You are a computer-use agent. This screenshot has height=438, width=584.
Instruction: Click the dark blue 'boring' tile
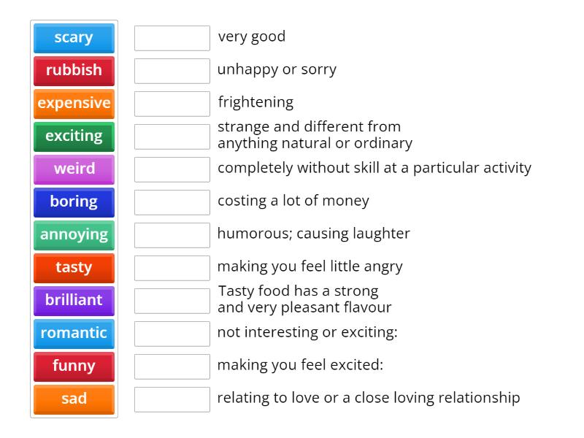point(74,202)
